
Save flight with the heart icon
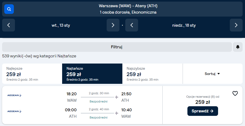235,93
